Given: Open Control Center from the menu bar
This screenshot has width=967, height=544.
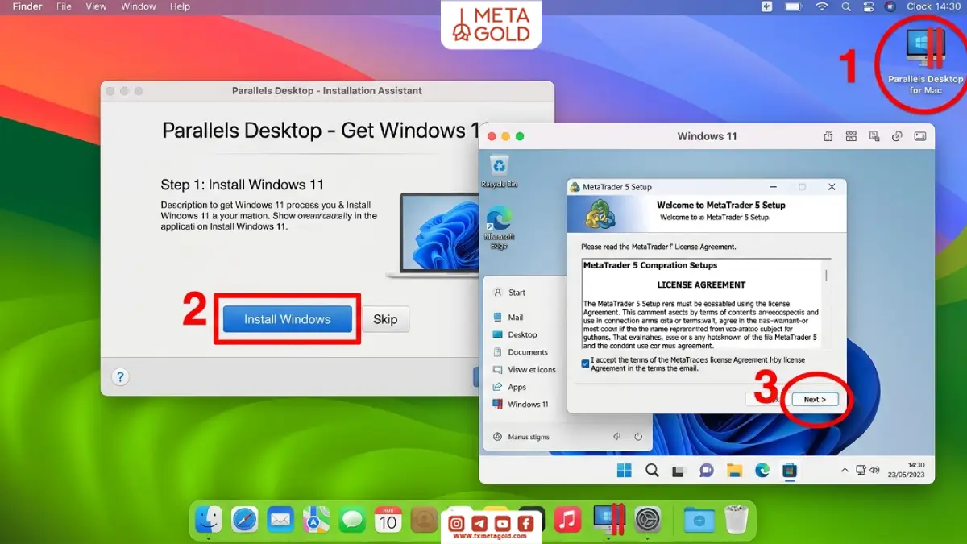Looking at the screenshot, I should point(868,6).
